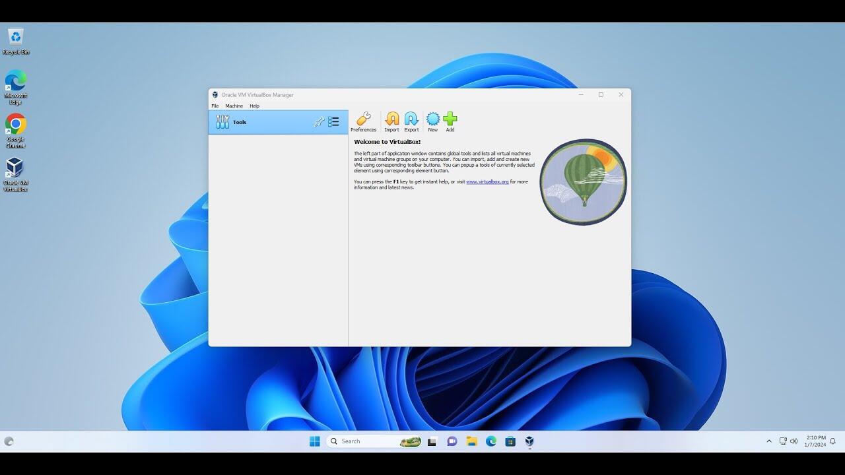The image size is (845, 475).
Task: Minimize the VirtualBox Manager window
Action: tap(581, 94)
